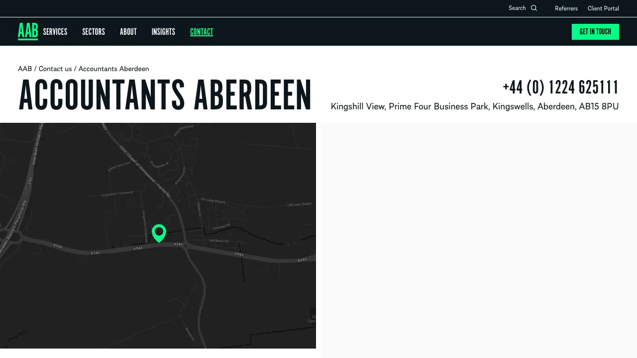637x358 pixels.
Task: Click the Referrers link
Action: pos(566,8)
